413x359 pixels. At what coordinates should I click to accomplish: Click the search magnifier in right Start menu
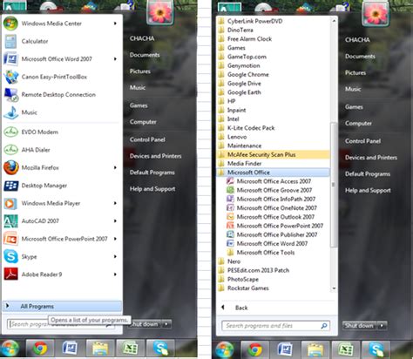pyautogui.click(x=324, y=326)
